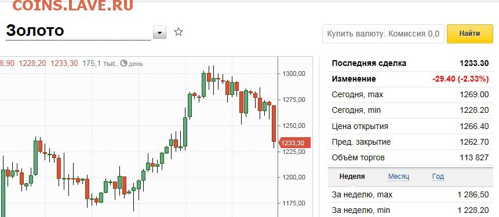499x217 pixels.
Task: Click the За неделю, max row
Action: click(x=410, y=194)
